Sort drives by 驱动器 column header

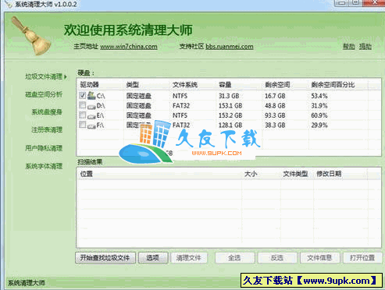(101, 85)
